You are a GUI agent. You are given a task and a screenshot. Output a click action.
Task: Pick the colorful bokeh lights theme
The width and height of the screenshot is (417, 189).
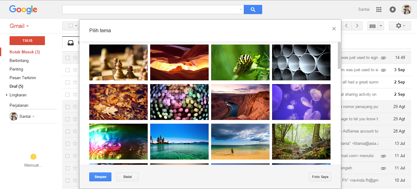coord(179,102)
